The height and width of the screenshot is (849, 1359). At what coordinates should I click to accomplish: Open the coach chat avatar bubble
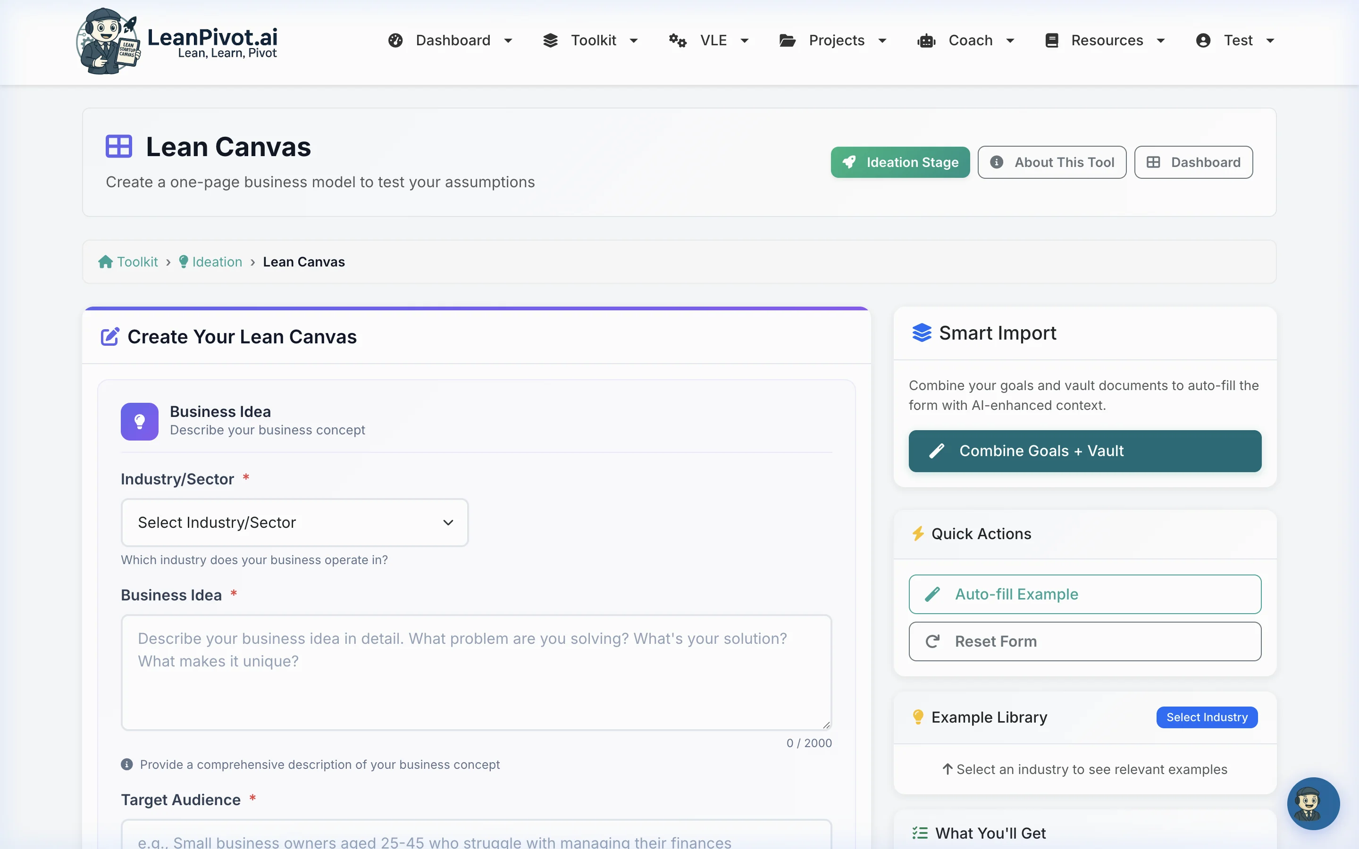(x=1313, y=803)
